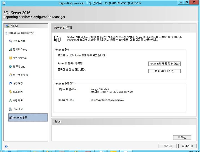Screen dimensions: 200x152
Task: Open the 확장 배포 page
Action: (x=18, y=100)
